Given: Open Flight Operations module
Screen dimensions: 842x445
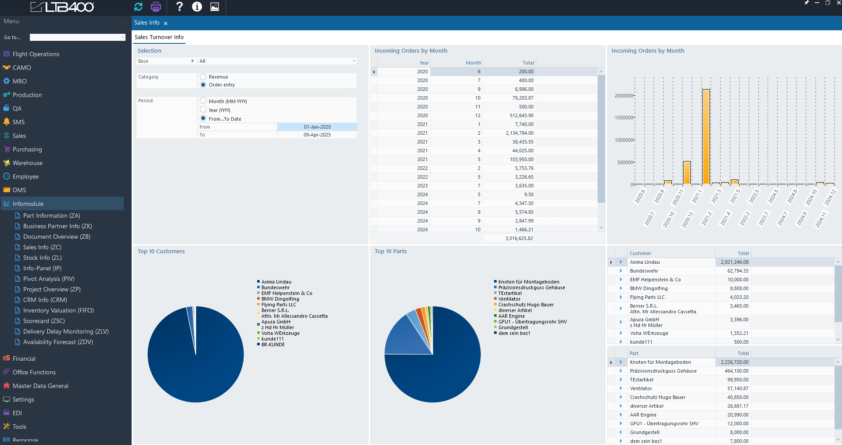Looking at the screenshot, I should click(x=36, y=54).
